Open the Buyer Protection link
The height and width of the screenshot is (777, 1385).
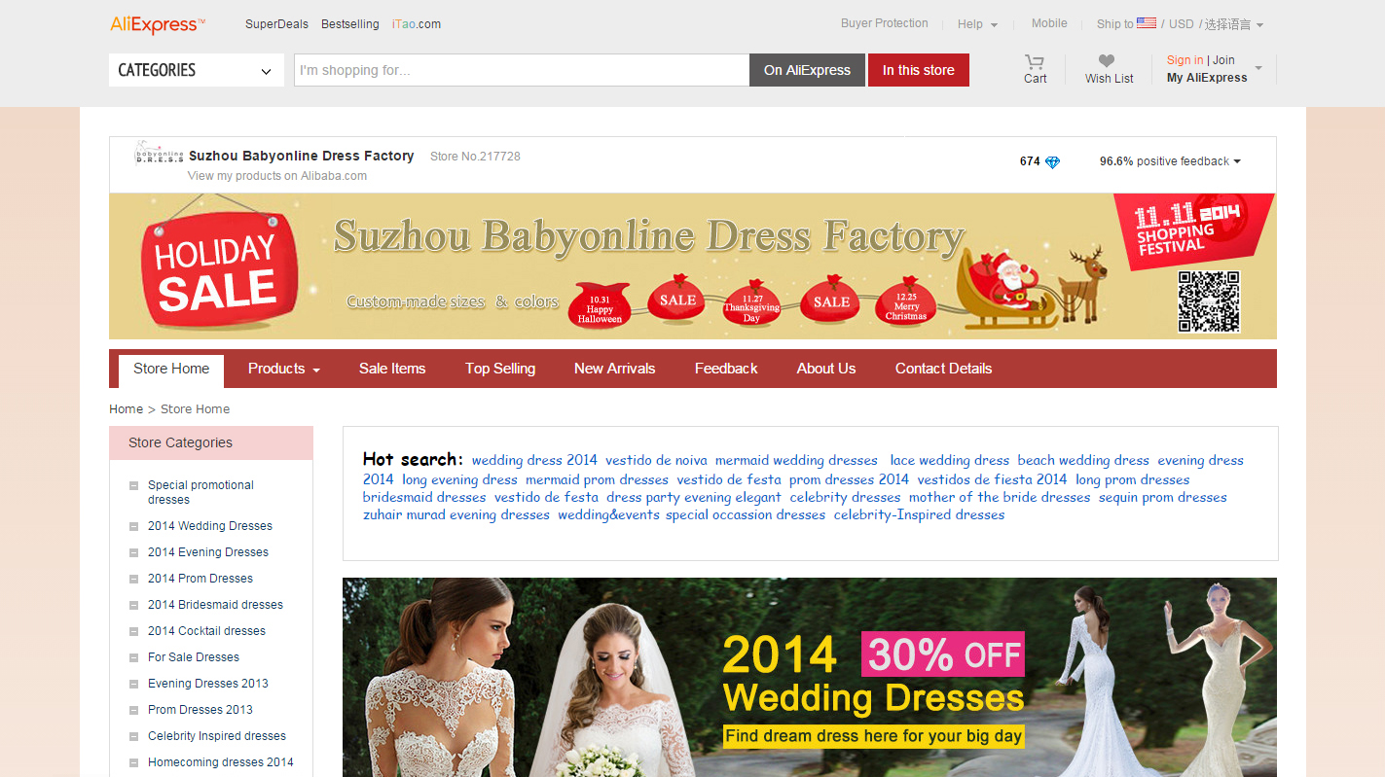[x=885, y=23]
